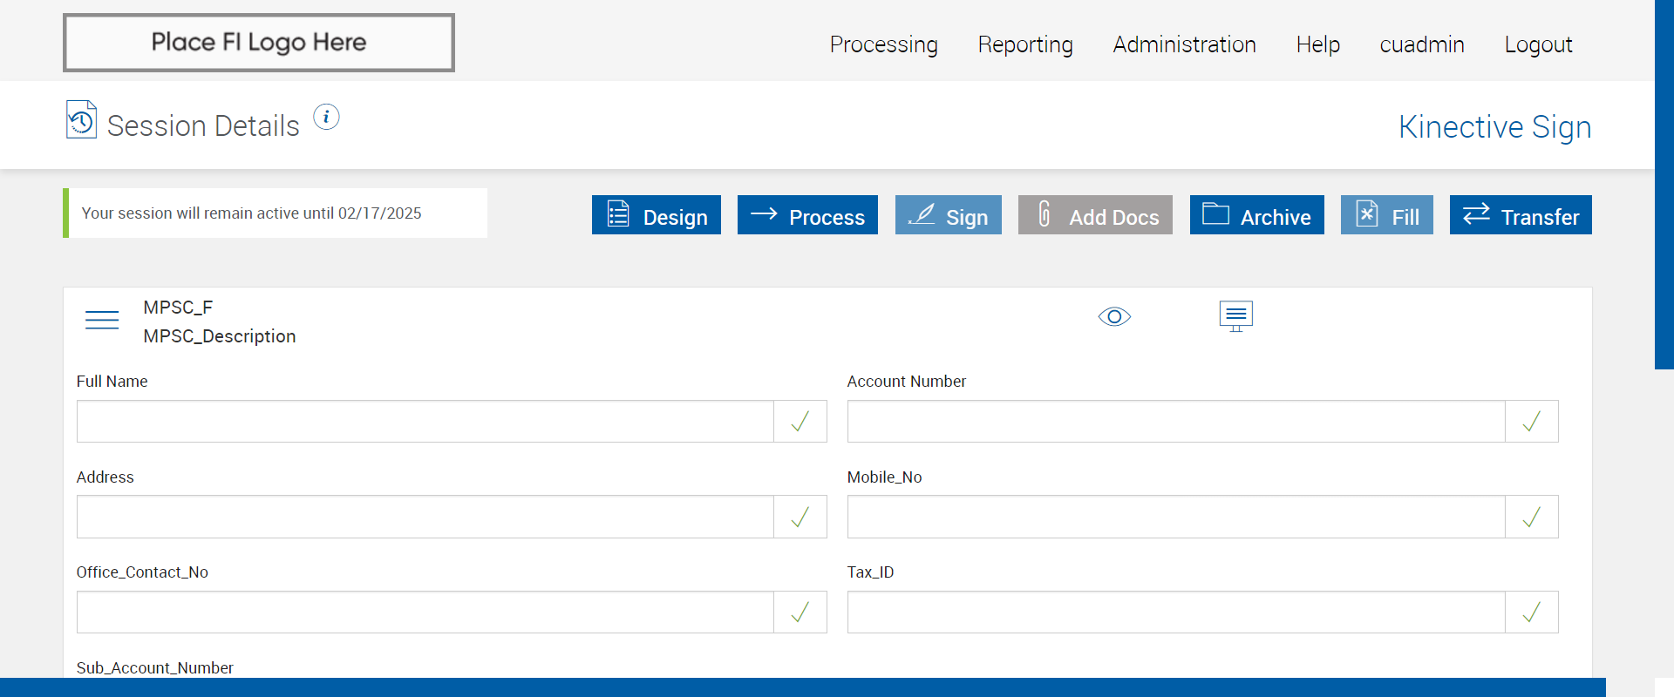Click the Sub_Account_Number label
1674x697 pixels.
[155, 668]
